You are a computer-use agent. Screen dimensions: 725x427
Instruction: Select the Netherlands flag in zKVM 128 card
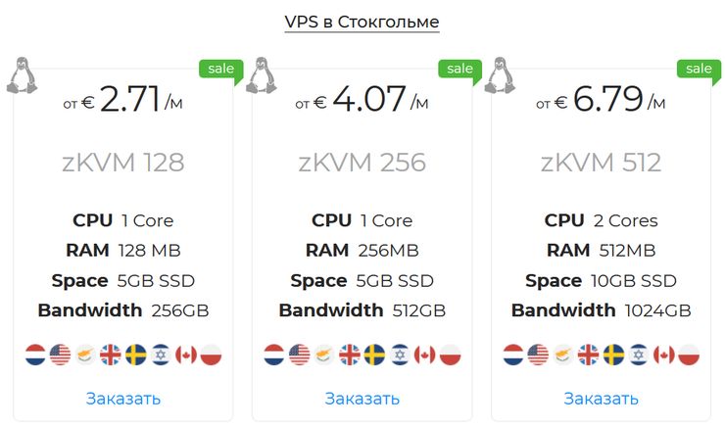pos(35,355)
